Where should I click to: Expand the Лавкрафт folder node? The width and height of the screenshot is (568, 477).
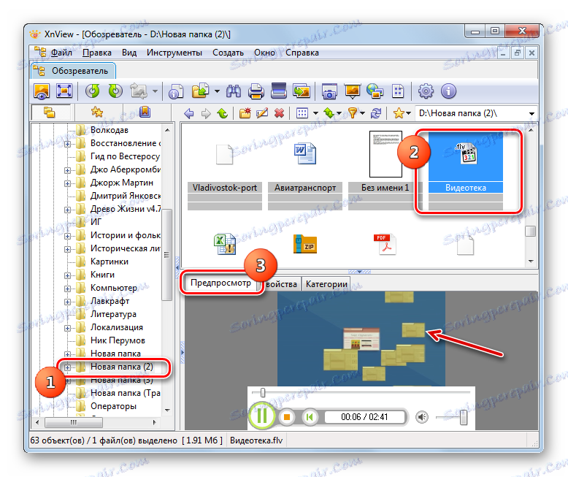point(67,302)
